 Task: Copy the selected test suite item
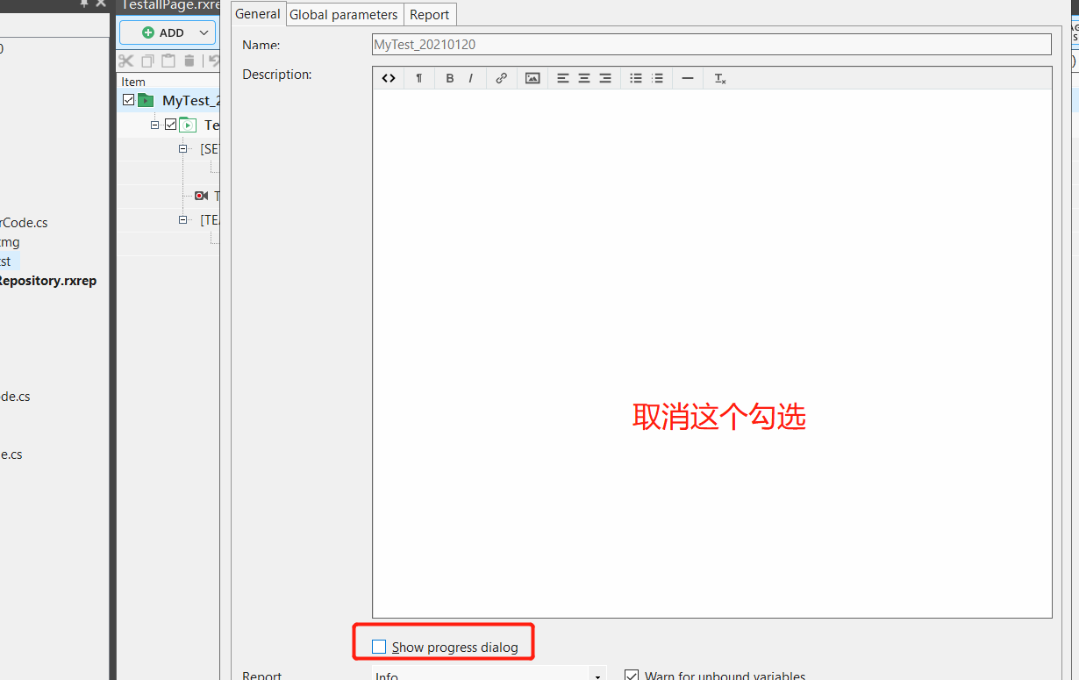(x=147, y=61)
